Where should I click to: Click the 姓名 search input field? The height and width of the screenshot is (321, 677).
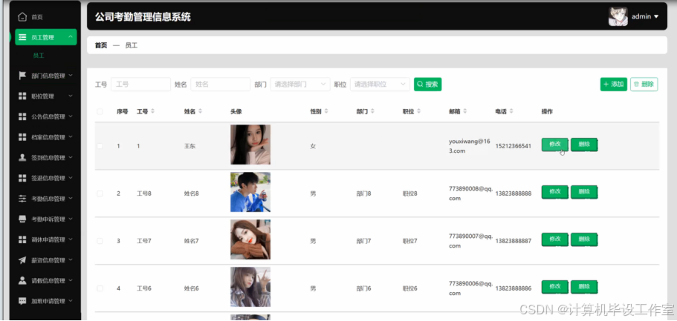tap(220, 85)
